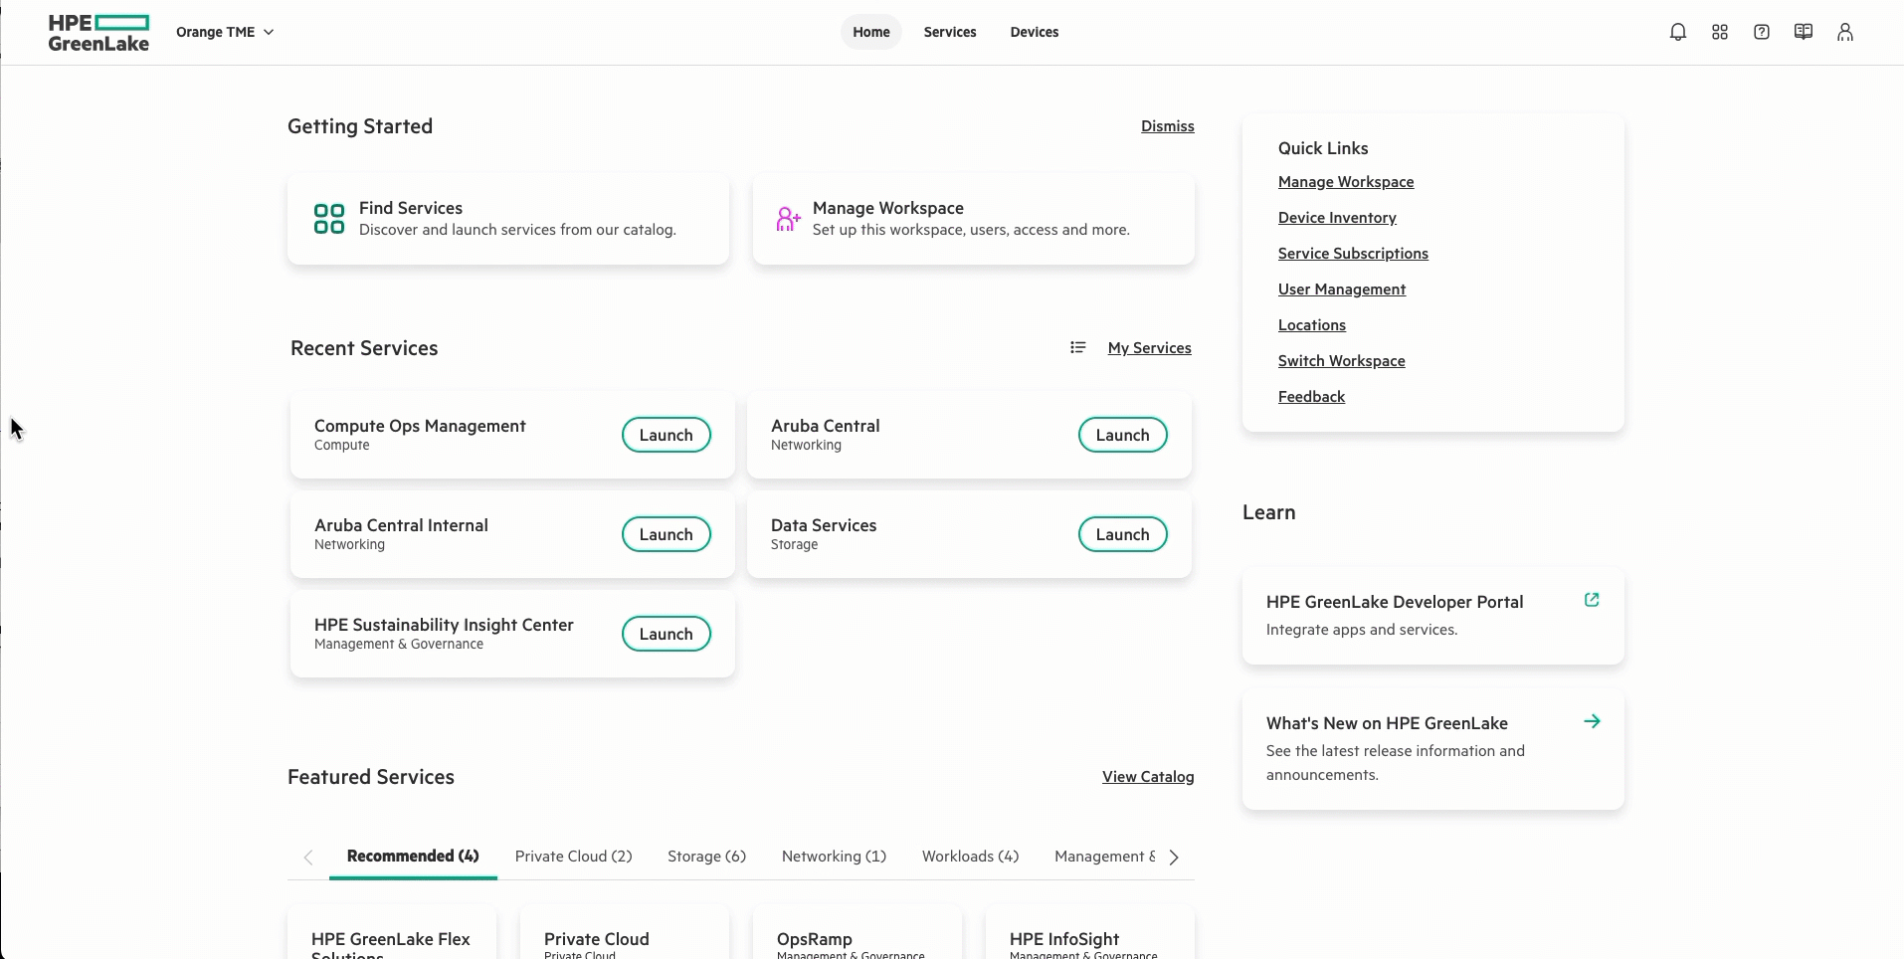Image resolution: width=1904 pixels, height=959 pixels.
Task: Open the notifications bell icon
Action: (x=1677, y=32)
